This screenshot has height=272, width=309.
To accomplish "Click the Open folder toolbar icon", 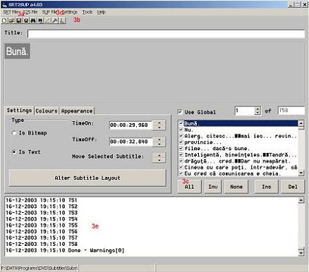I will (11, 20).
